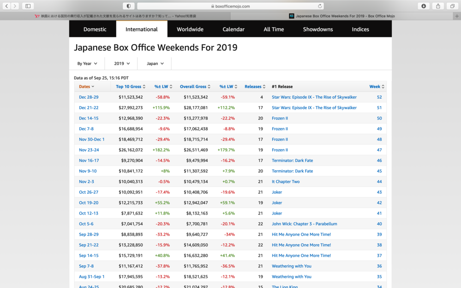Add a new Safari tab
Image resolution: width=461 pixels, height=288 pixels.
click(457, 16)
